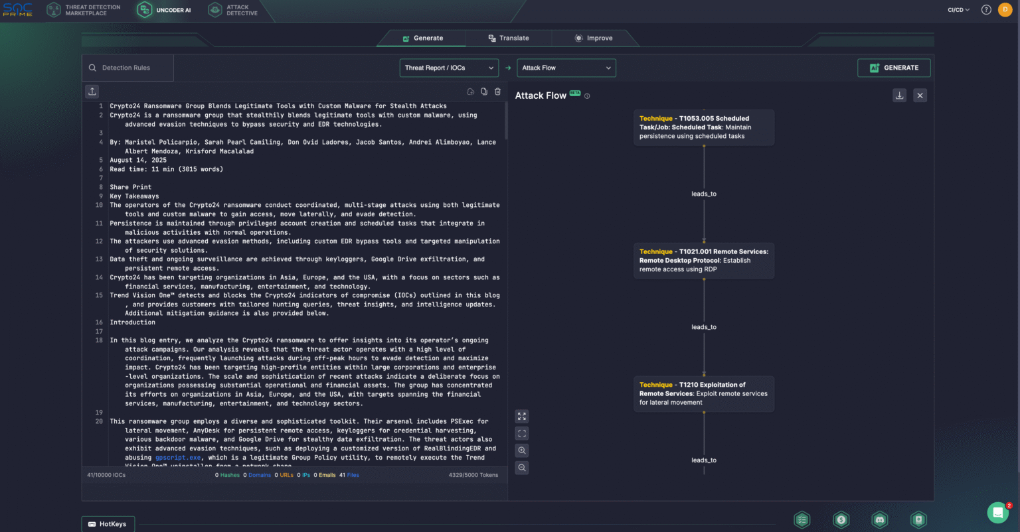
Task: Change the Attack Flow output dropdown
Action: pyautogui.click(x=566, y=68)
